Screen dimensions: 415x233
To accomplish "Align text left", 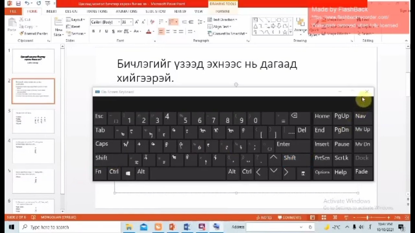I will 161,31.
